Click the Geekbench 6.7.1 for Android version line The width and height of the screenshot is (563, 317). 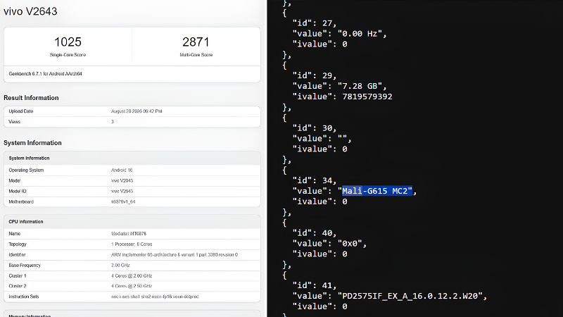point(45,74)
